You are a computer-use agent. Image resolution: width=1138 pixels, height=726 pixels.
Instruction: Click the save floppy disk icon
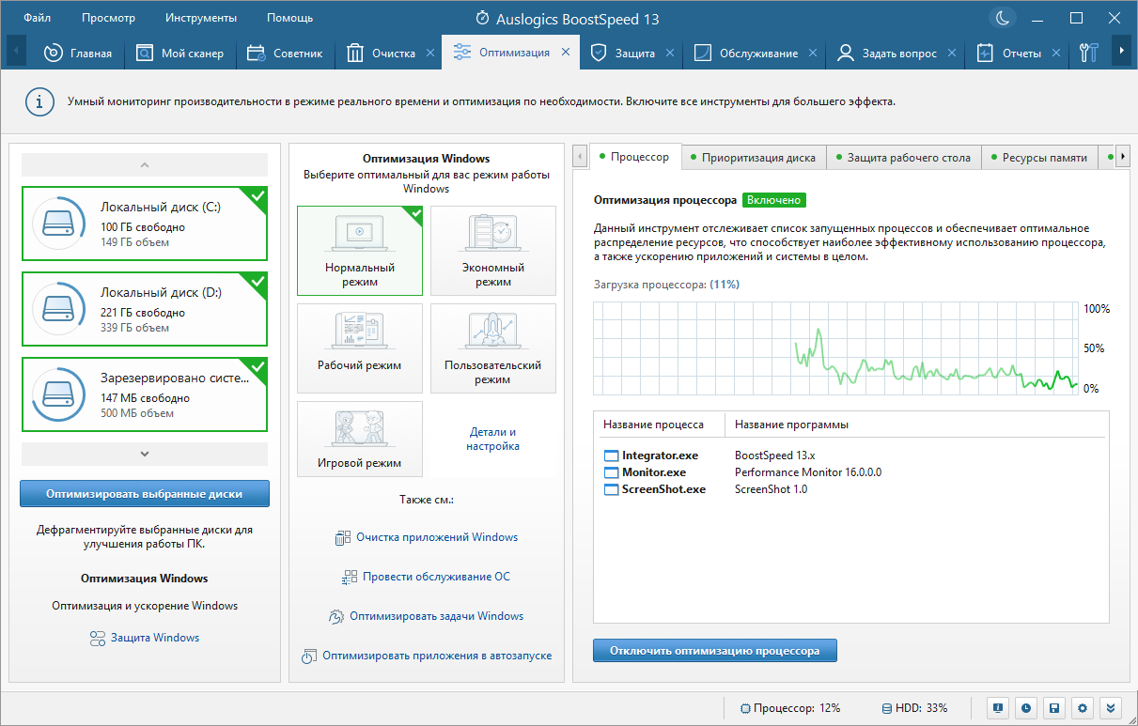tap(1055, 708)
